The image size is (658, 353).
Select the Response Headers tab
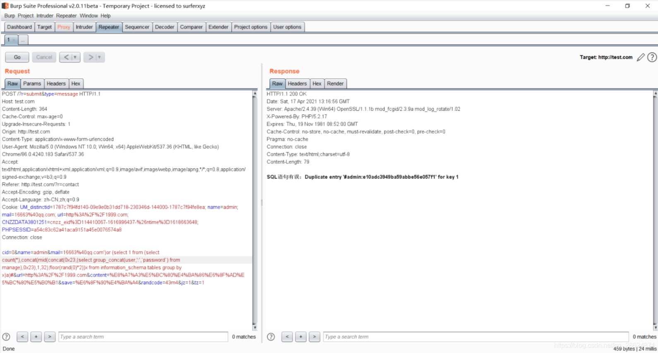coord(297,84)
